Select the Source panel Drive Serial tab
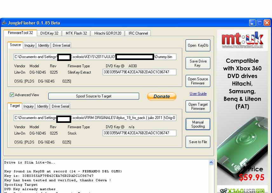Viewport: 272px width, 193px height. coord(61,45)
